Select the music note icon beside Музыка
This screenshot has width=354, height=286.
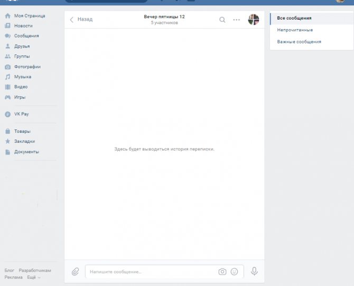tap(8, 77)
